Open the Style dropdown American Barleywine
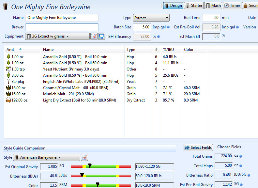Screen dimensions: 258x188 pyautogui.click(x=47, y=157)
